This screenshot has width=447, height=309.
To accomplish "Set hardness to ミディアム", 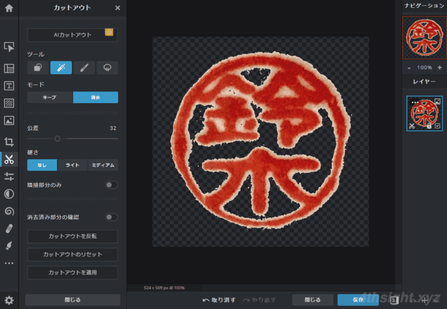I will (x=103, y=165).
